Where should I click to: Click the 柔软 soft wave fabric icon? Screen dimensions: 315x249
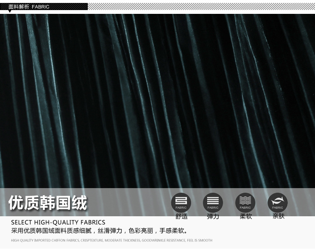tap(245, 203)
